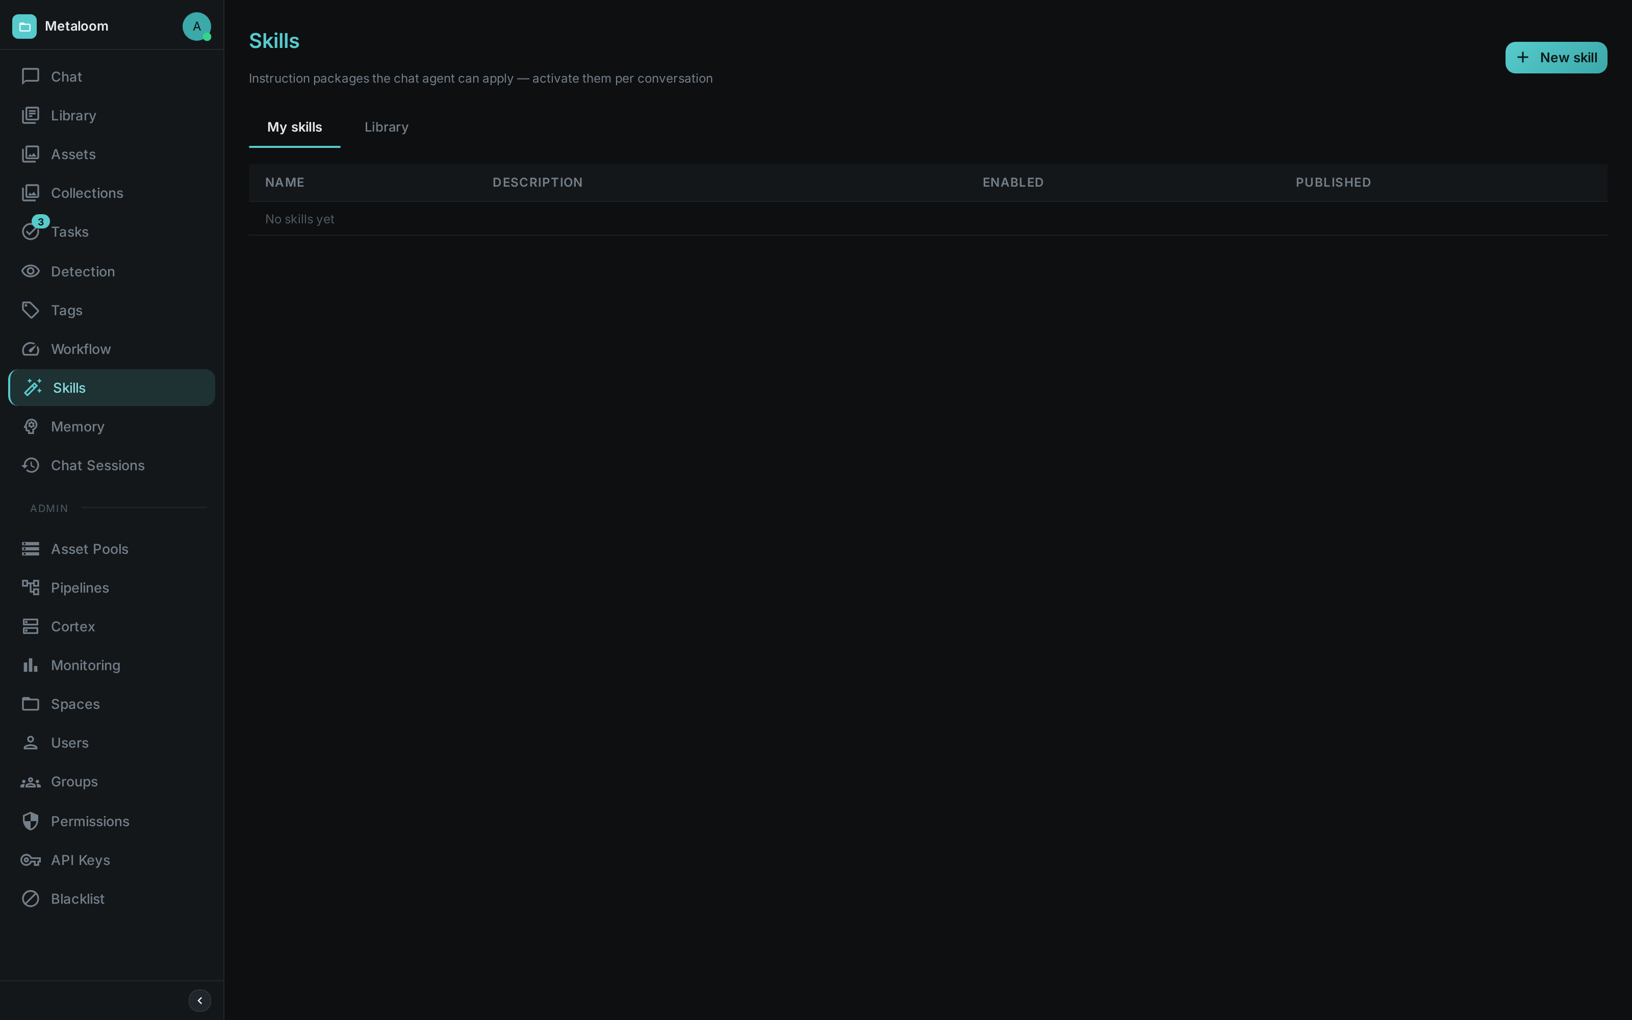Image resolution: width=1632 pixels, height=1020 pixels.
Task: Open the API Keys key icon
Action: click(x=31, y=860)
